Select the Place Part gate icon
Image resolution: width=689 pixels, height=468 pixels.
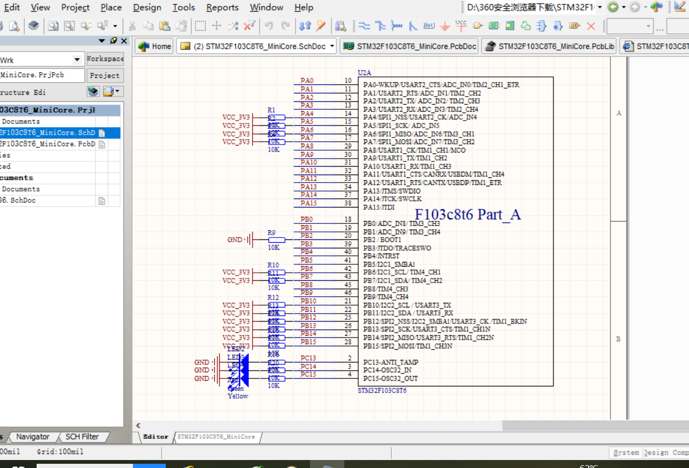478,26
